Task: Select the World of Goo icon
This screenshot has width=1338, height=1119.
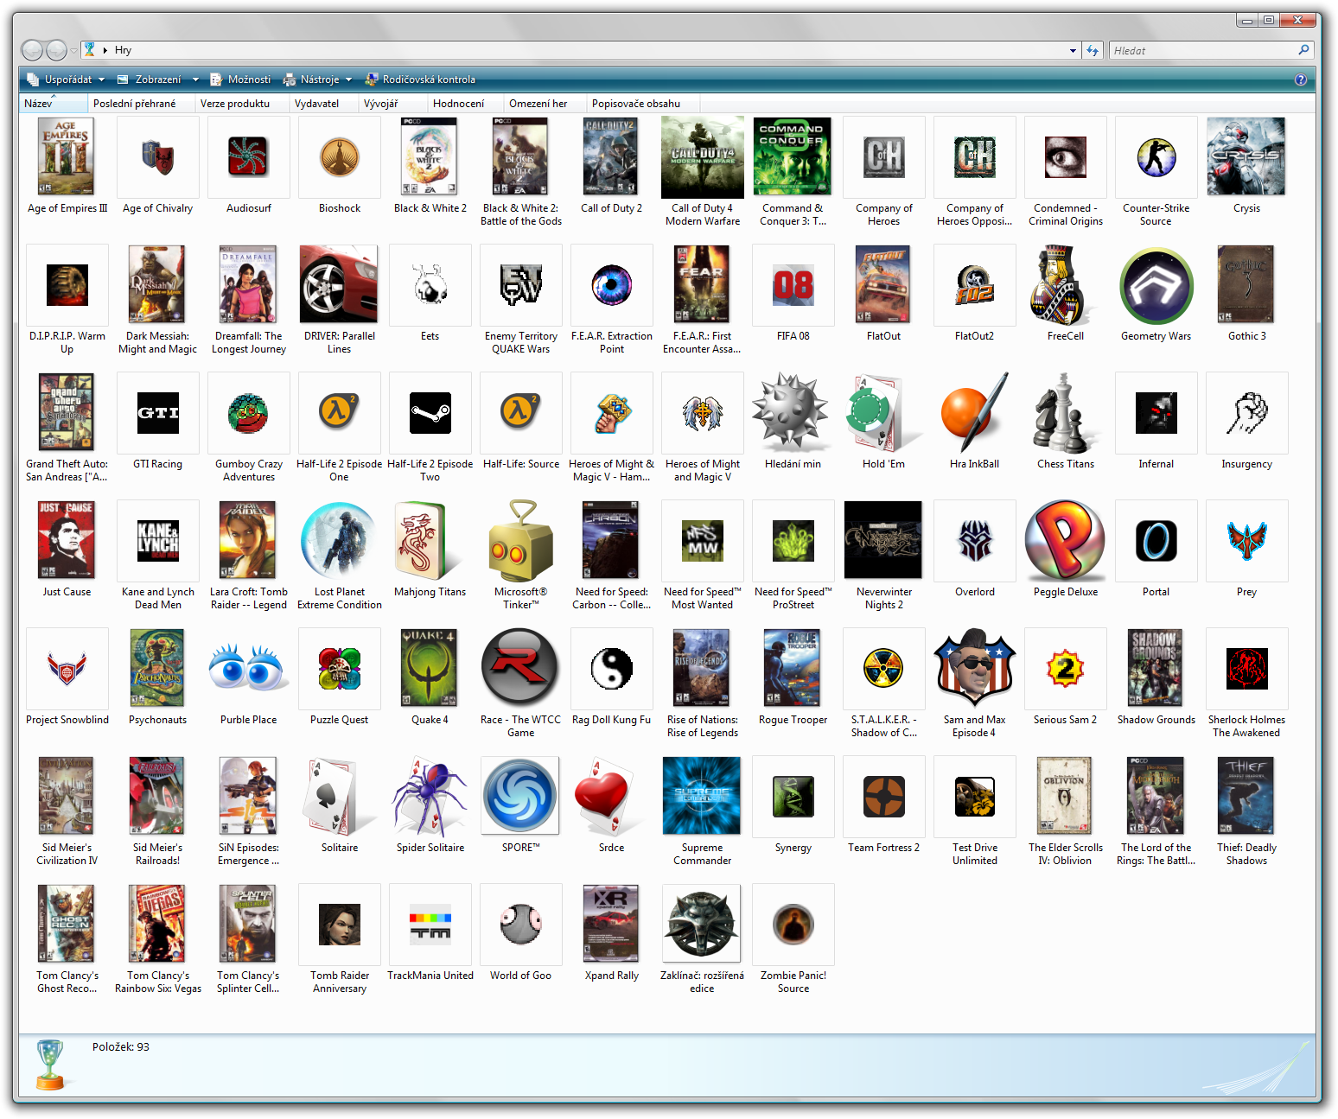Action: 521,925
